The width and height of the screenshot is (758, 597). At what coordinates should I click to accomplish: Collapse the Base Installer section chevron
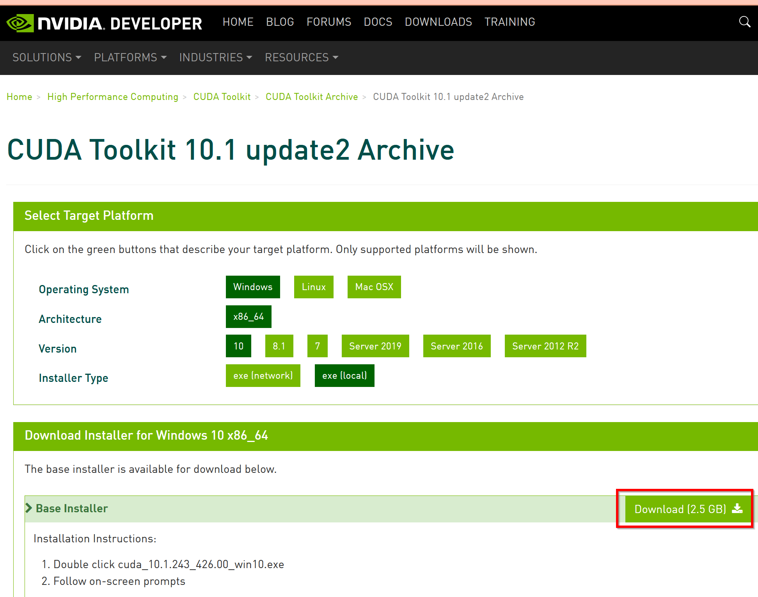pos(28,508)
